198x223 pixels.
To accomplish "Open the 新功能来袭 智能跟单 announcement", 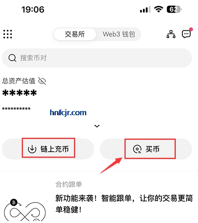I will point(124,204).
